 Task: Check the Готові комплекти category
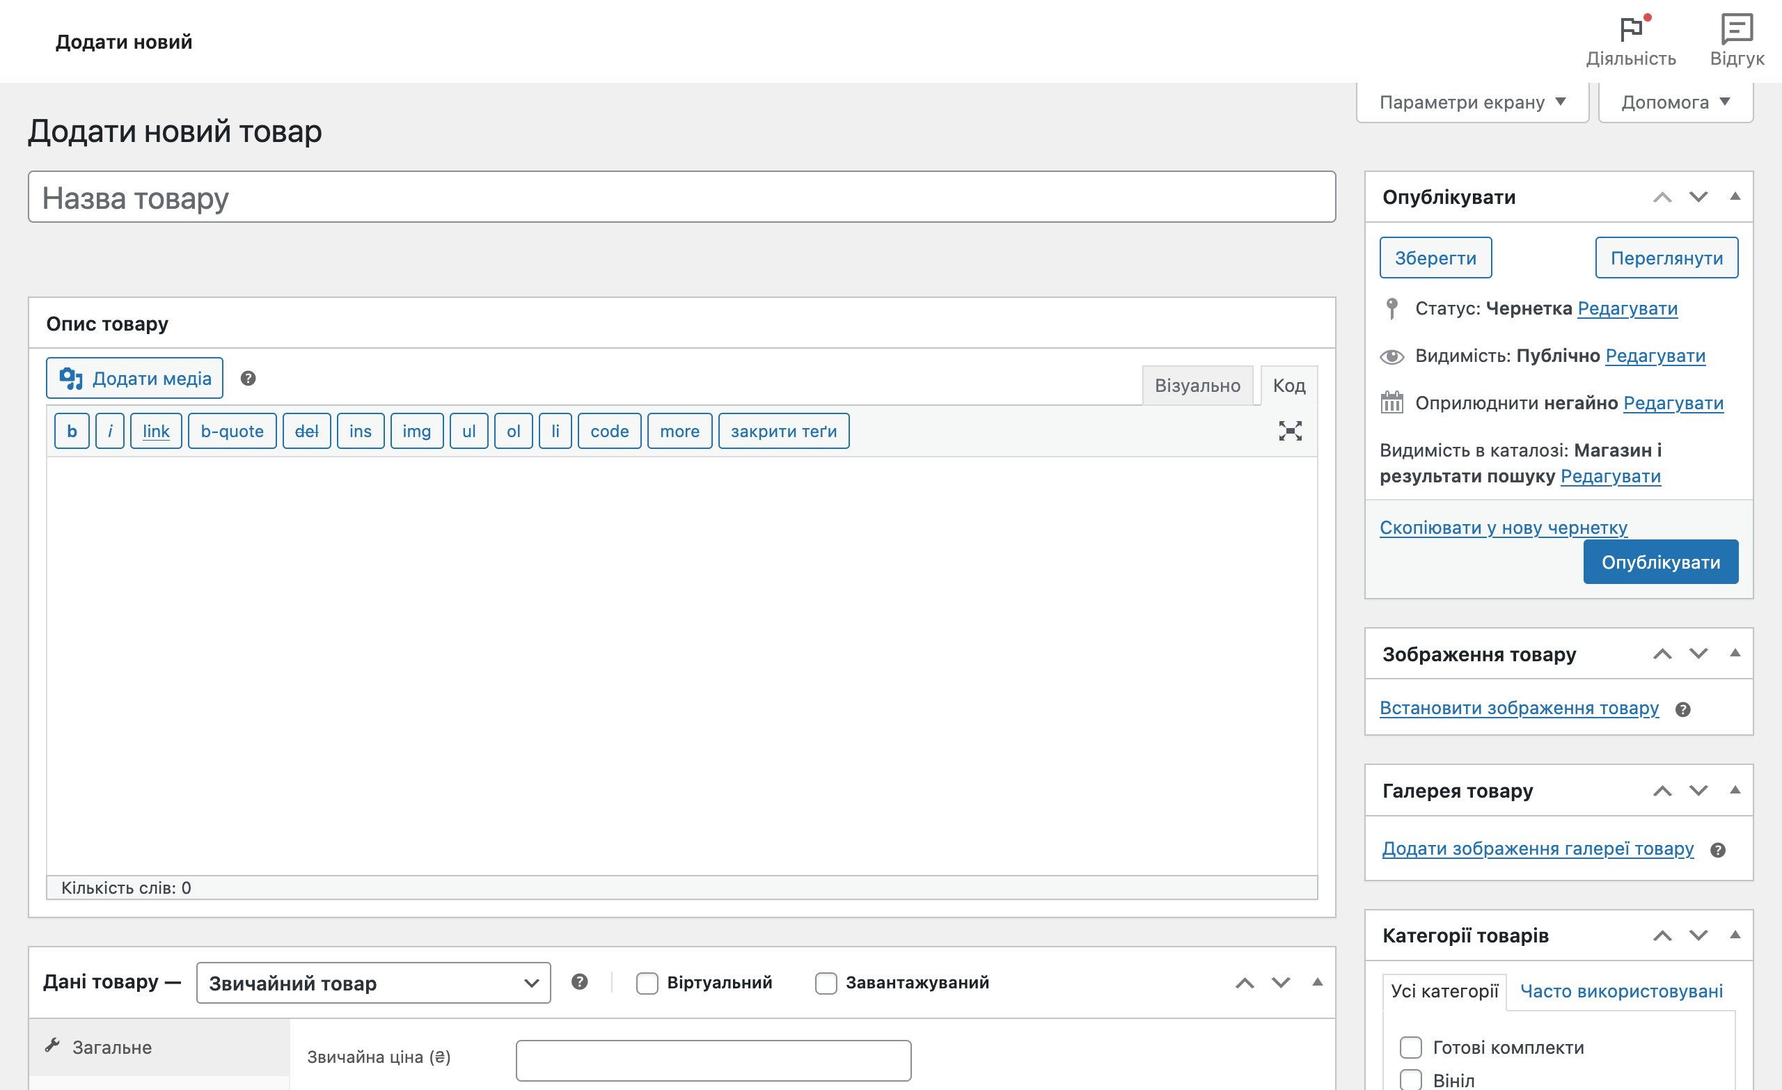pyautogui.click(x=1410, y=1048)
